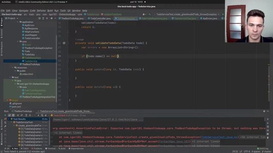This screenshot has width=273, height=153.
Task: Expand all test results icon
Action: [x=26, y=115]
